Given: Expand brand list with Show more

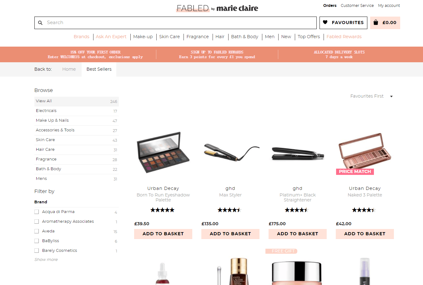Looking at the screenshot, I should 46,260.
